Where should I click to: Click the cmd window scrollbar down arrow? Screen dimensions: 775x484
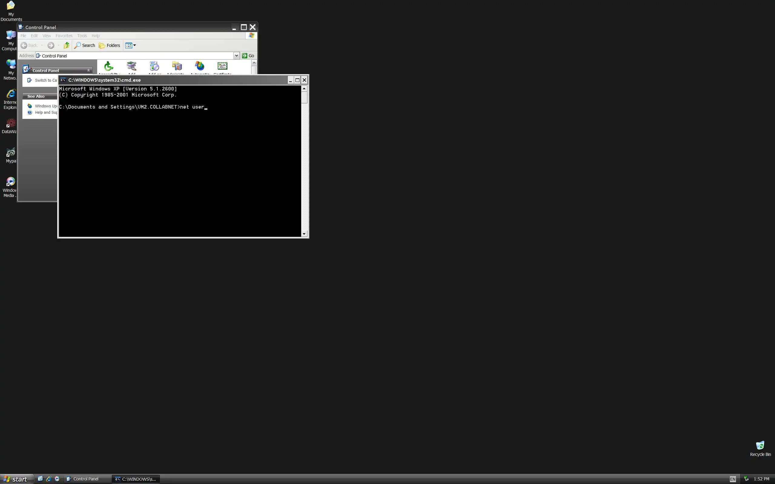[304, 234]
